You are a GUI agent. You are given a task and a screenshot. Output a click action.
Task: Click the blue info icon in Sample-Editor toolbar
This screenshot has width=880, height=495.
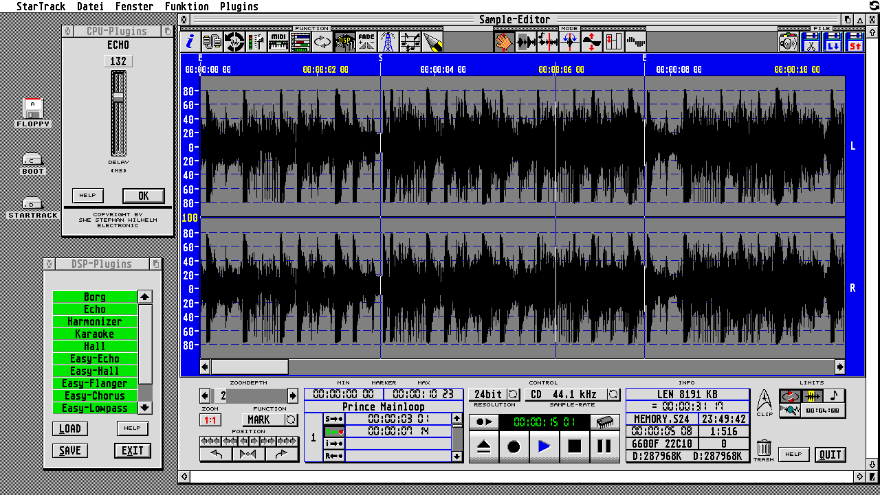click(190, 42)
